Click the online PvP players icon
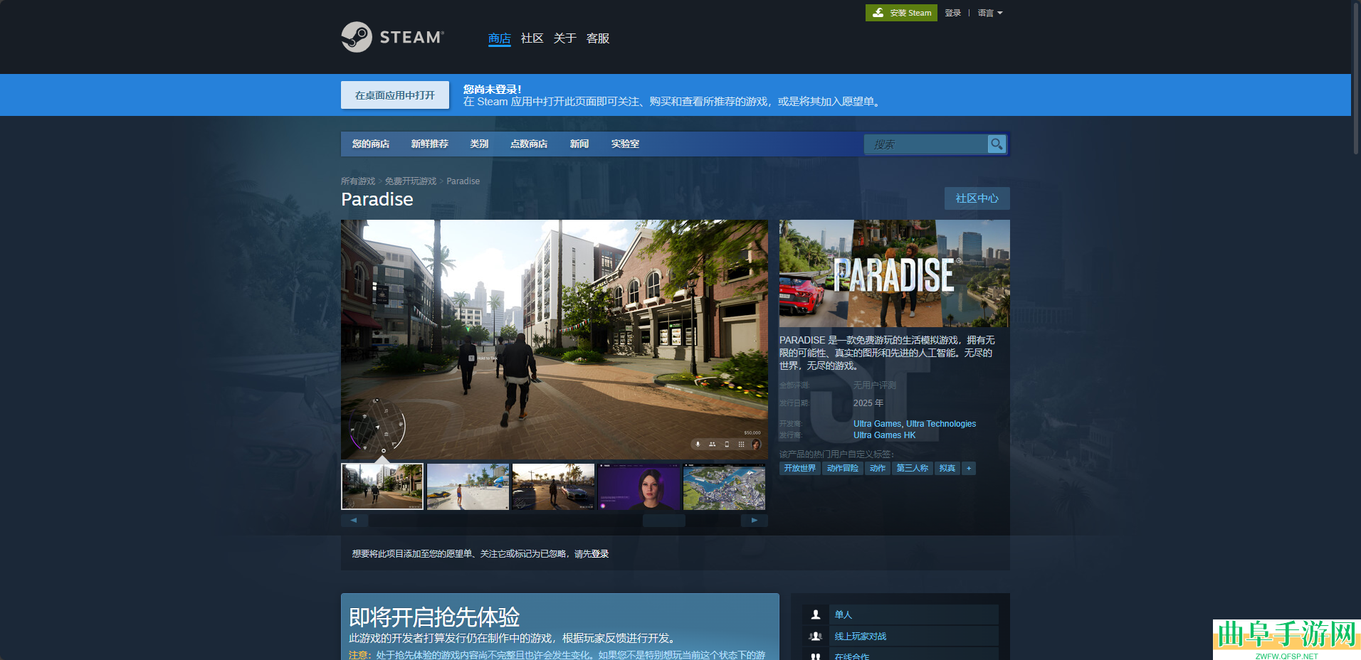The height and width of the screenshot is (660, 1361). (816, 637)
